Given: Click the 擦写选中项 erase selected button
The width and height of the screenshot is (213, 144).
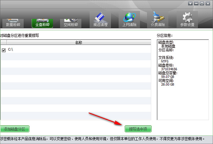Looking at the screenshot, I should pos(138,129).
